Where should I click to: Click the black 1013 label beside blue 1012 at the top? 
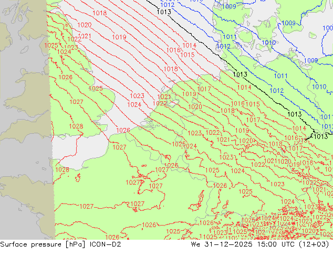point(164,12)
